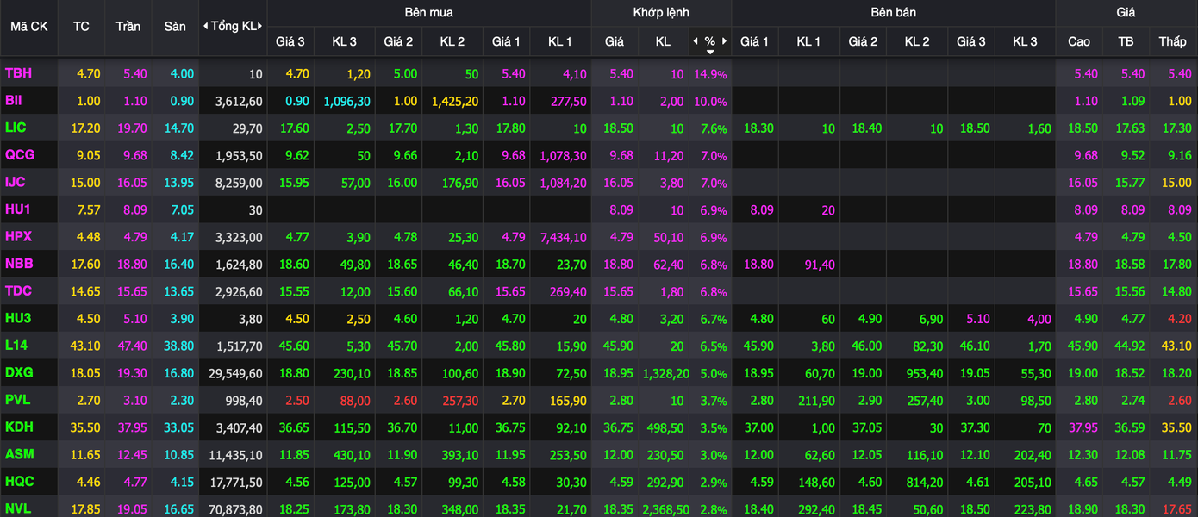Click the Trần column header

128,26
